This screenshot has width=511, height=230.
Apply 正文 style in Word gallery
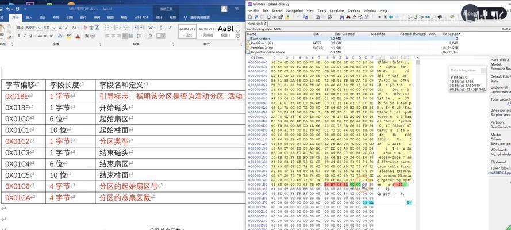(187, 31)
